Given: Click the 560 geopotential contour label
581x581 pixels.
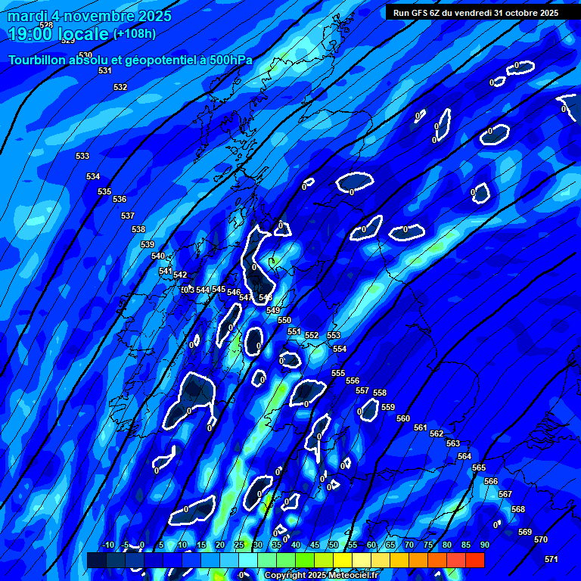Looking at the screenshot, I should (x=403, y=418).
